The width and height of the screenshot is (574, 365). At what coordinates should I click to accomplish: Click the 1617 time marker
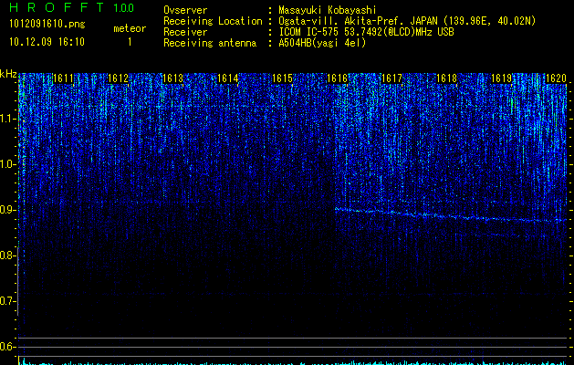(391, 78)
